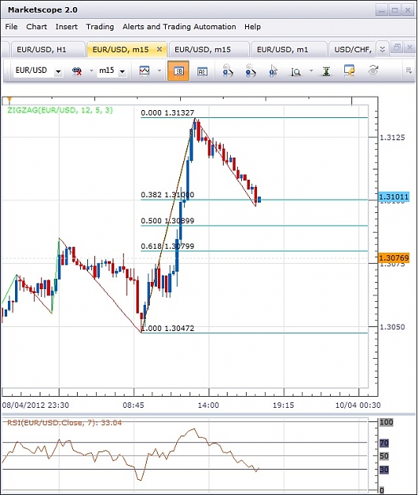The width and height of the screenshot is (418, 495).
Task: Switch to the USD/CHF tab
Action: 352,50
